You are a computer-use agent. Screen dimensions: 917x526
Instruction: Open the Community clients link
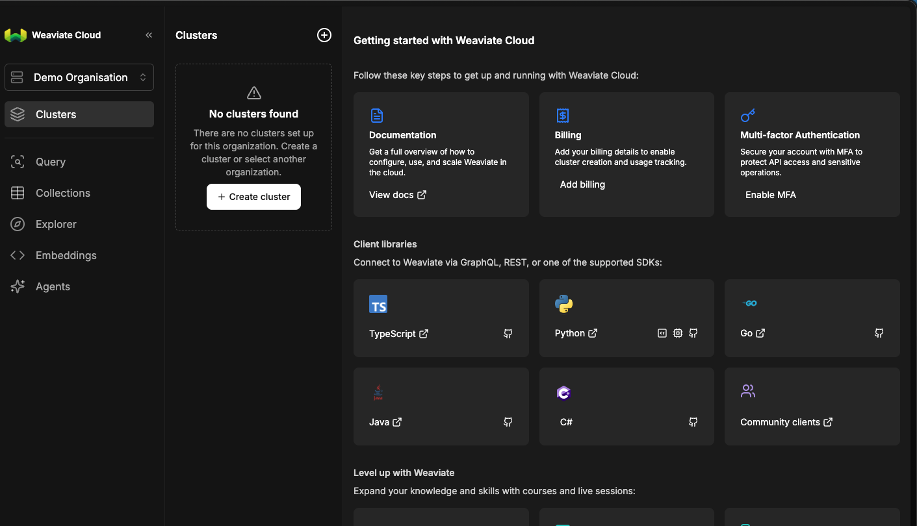[x=786, y=422]
